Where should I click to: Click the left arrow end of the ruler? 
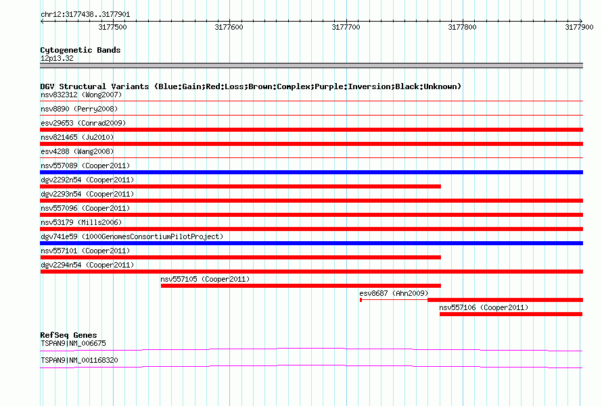[x=42, y=21]
